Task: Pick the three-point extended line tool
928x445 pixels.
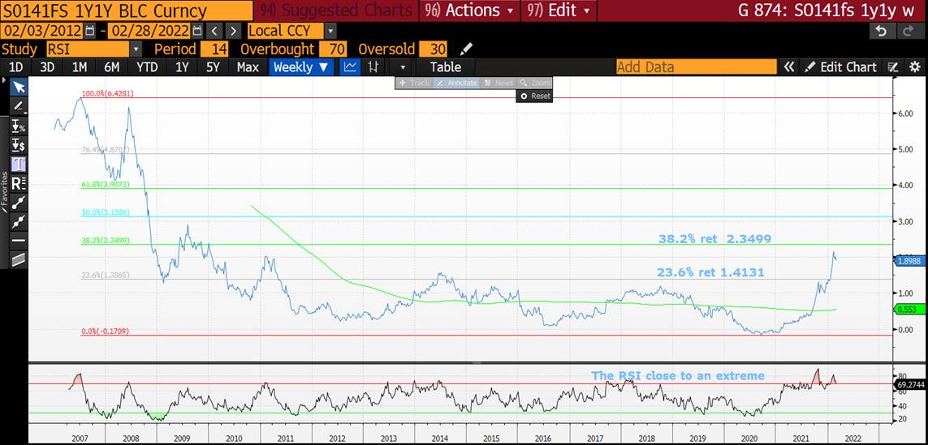Action: click(x=19, y=221)
